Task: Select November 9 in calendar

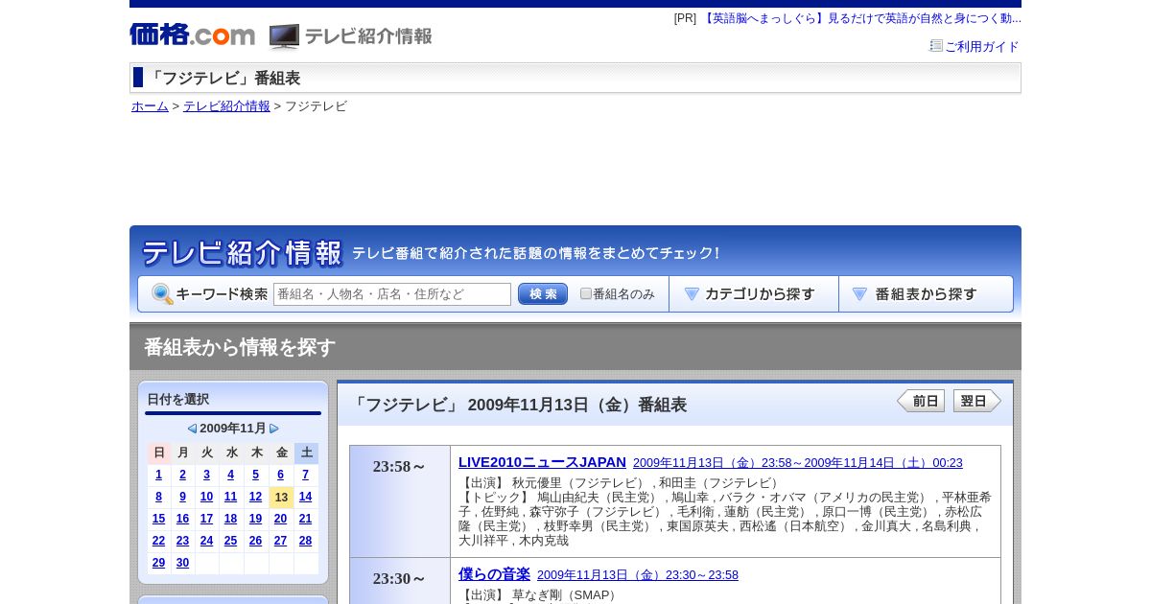Action: (x=183, y=497)
